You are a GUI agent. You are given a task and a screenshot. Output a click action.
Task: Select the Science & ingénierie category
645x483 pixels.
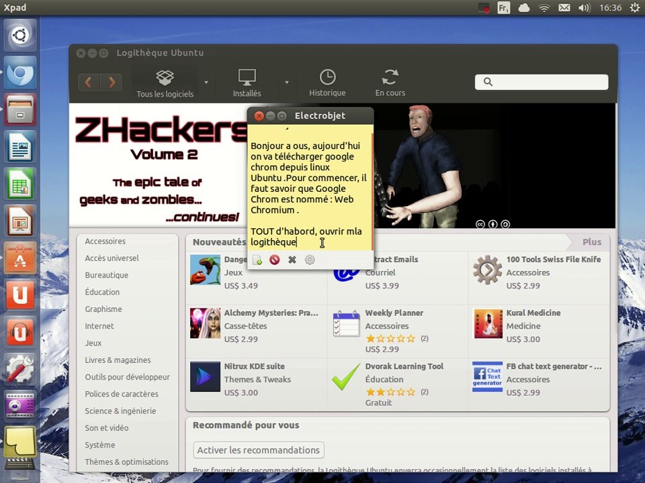pyautogui.click(x=120, y=411)
